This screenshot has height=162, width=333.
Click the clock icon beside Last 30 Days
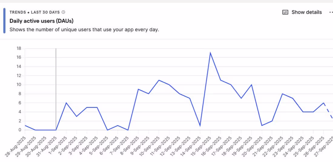tap(63, 12)
